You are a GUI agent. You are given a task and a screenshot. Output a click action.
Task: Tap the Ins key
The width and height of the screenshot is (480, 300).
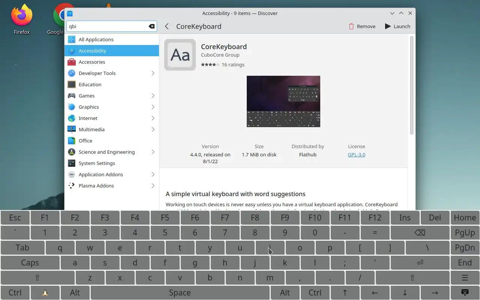click(x=405, y=218)
